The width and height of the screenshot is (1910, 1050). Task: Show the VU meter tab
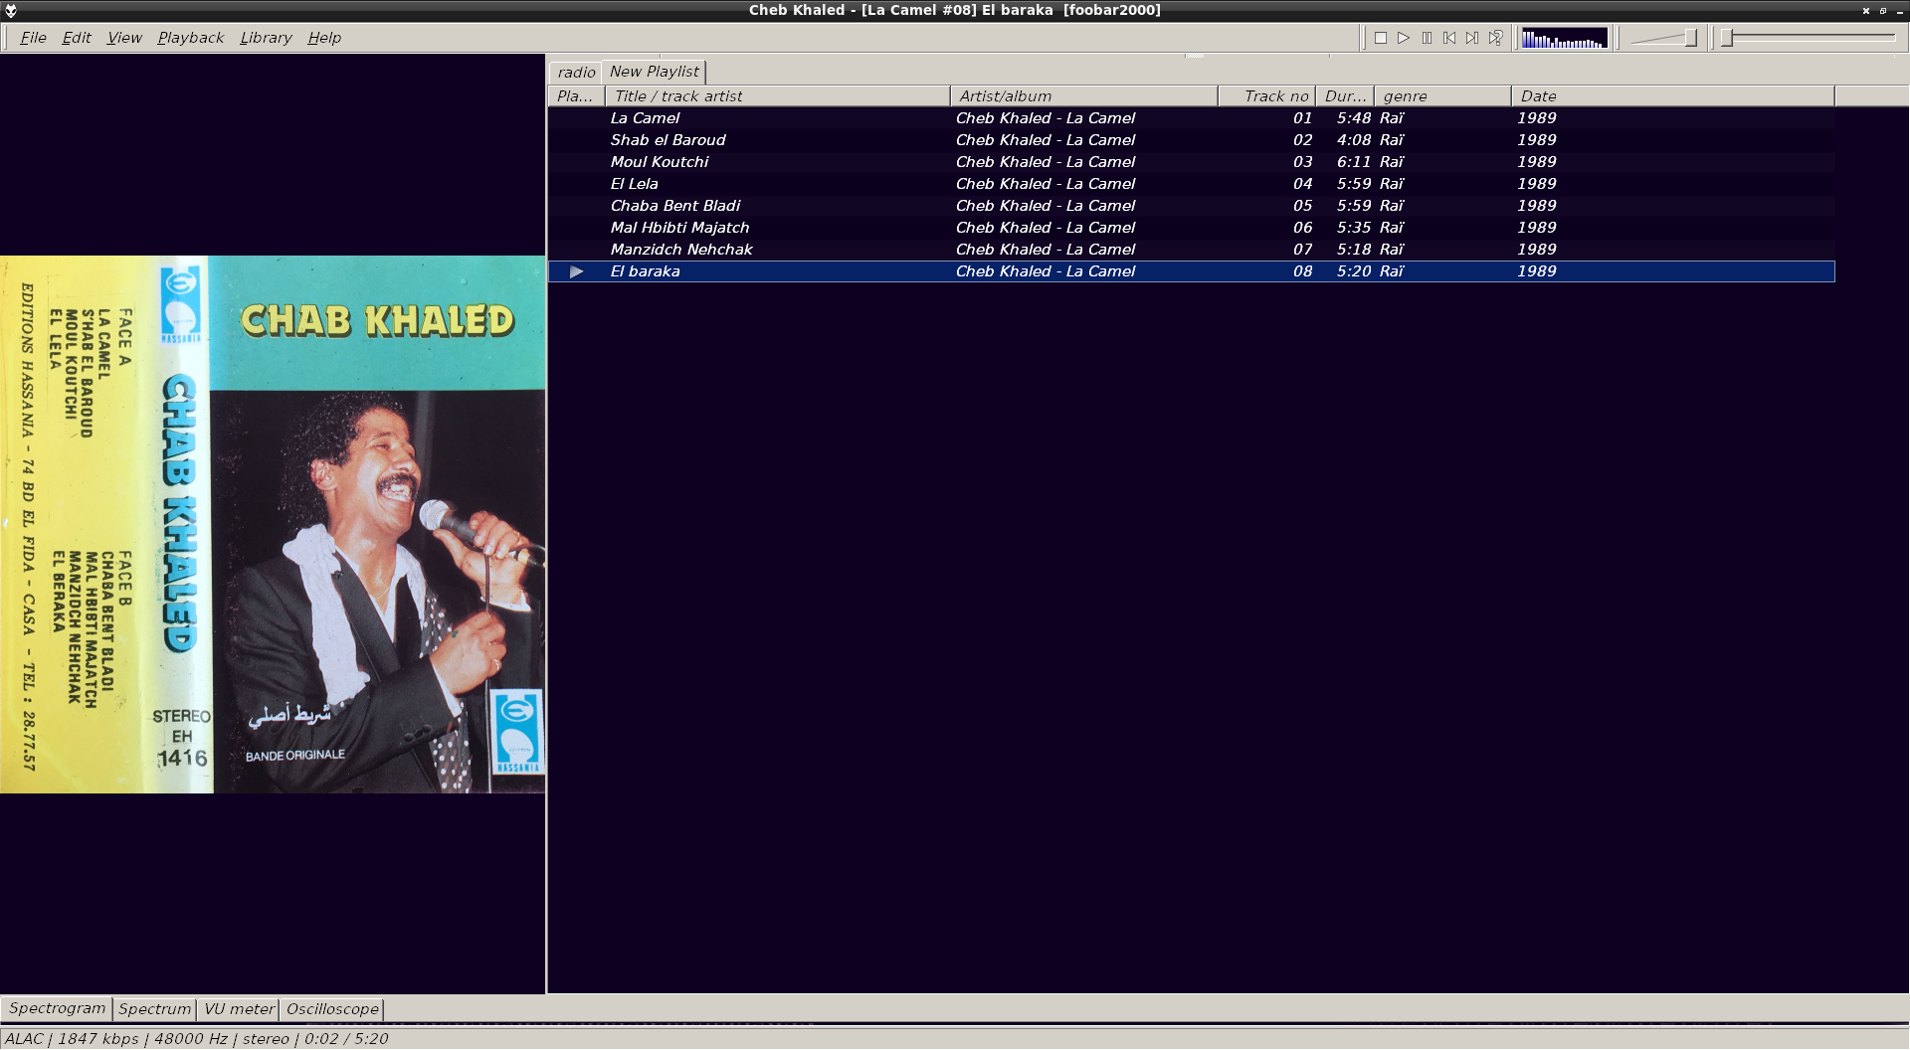(239, 1009)
